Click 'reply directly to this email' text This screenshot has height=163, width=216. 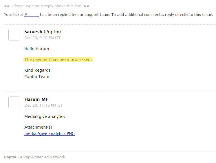tap(189, 15)
